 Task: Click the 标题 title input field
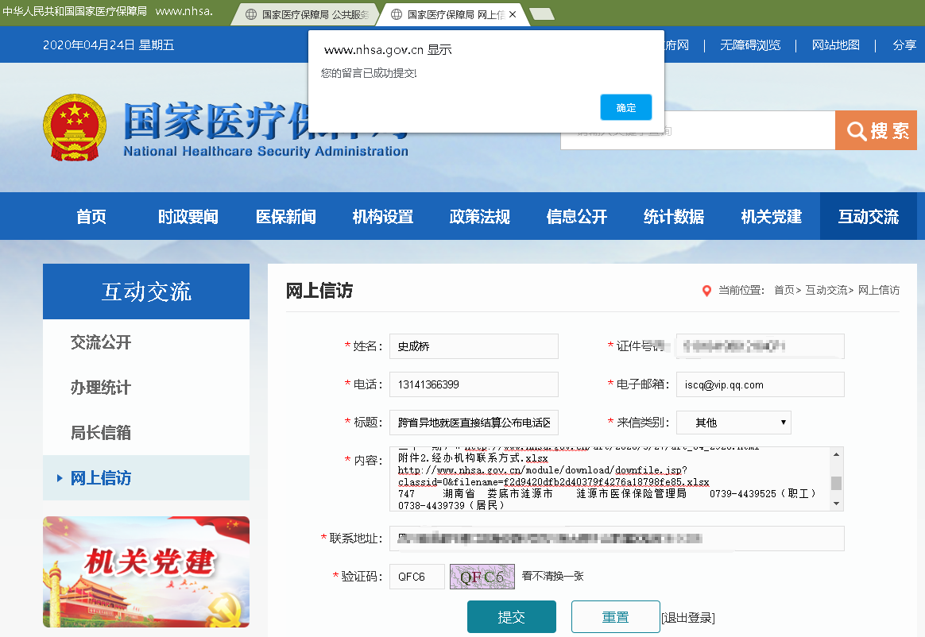[474, 423]
